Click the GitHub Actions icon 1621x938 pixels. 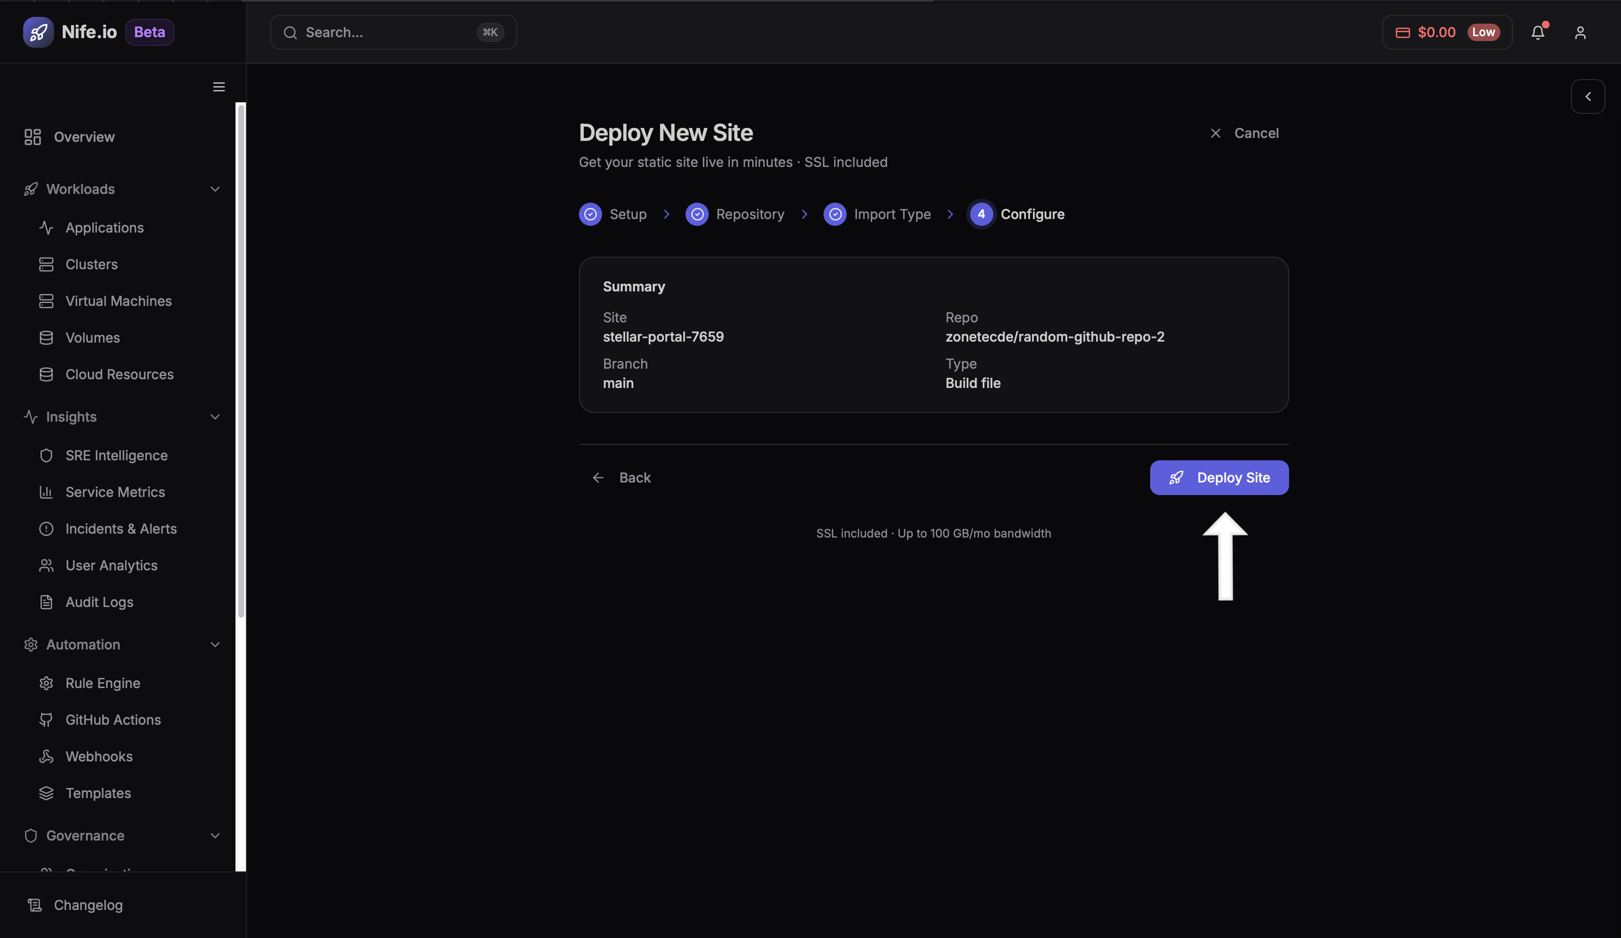pos(46,720)
